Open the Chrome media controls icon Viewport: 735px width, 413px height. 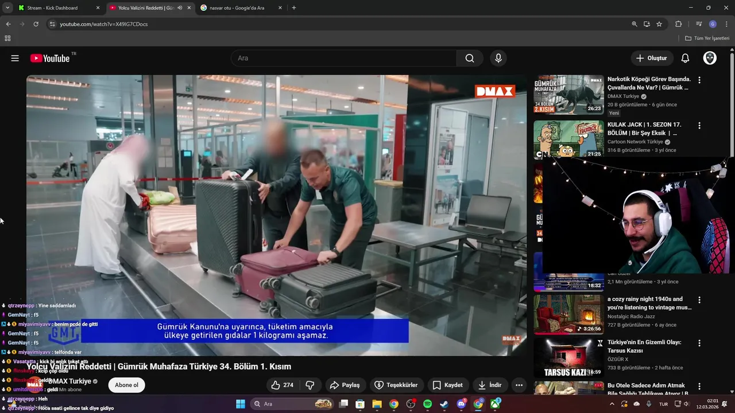click(699, 24)
